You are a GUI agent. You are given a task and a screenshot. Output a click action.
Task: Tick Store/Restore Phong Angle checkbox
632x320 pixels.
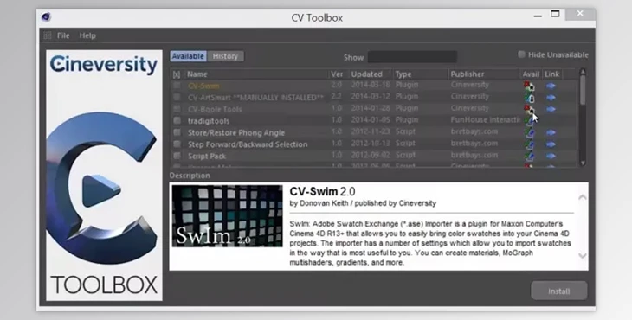coord(177,132)
